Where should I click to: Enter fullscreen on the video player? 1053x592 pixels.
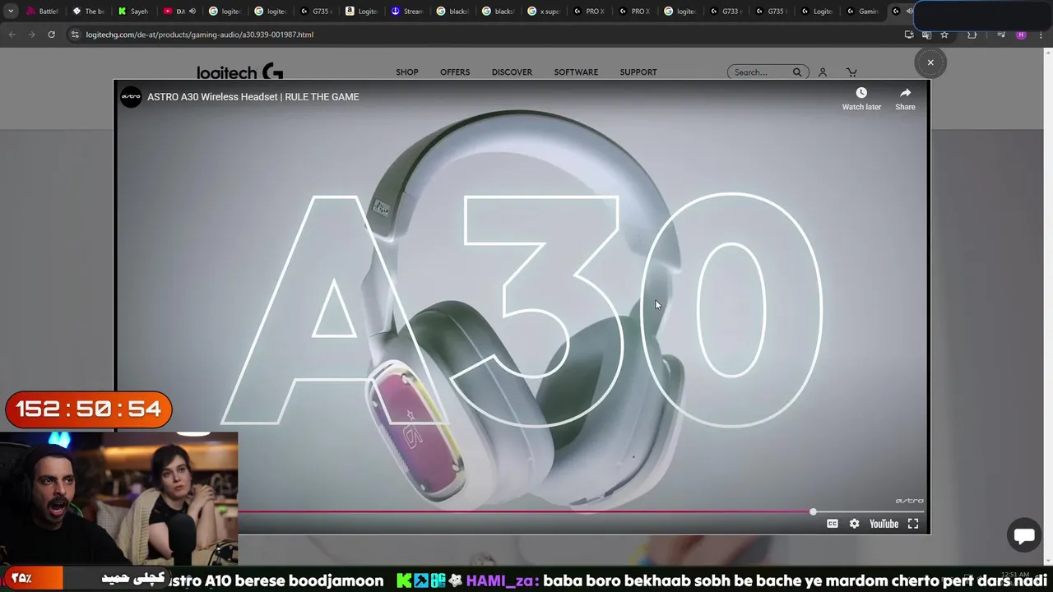coord(913,524)
